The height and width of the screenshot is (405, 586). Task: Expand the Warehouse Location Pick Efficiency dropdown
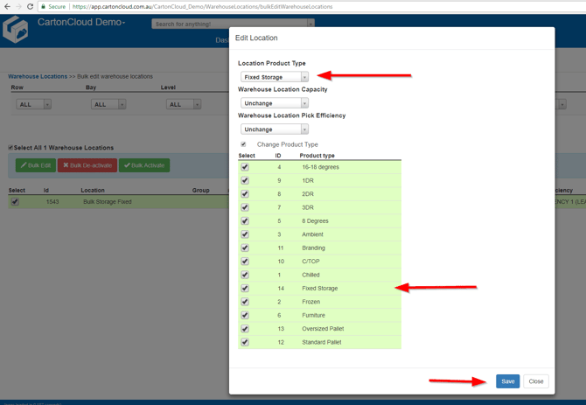275,129
